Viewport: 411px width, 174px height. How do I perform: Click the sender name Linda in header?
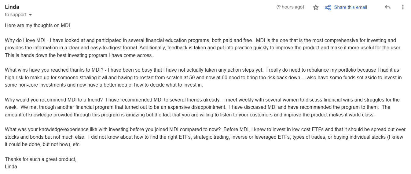point(12,7)
